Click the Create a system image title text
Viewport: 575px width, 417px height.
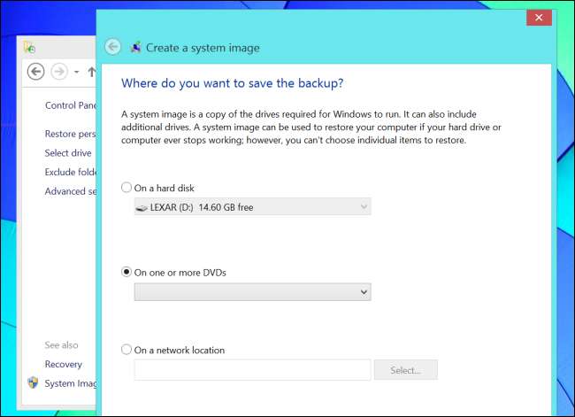click(x=203, y=48)
